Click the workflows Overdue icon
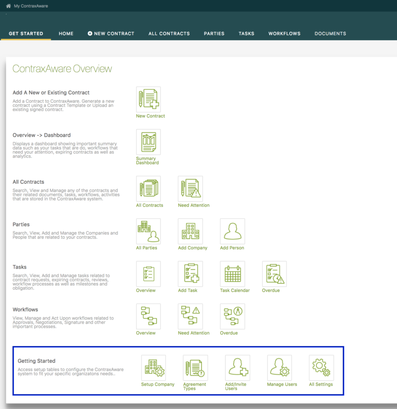397x409 pixels. pos(232,316)
